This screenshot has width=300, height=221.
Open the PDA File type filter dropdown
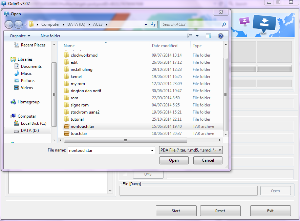(x=191, y=150)
